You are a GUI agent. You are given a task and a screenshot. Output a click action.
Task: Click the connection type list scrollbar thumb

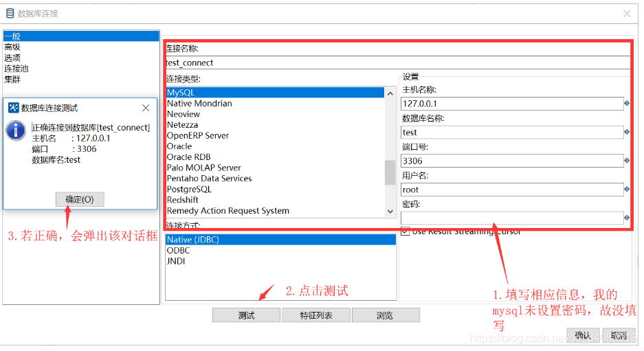(x=390, y=173)
